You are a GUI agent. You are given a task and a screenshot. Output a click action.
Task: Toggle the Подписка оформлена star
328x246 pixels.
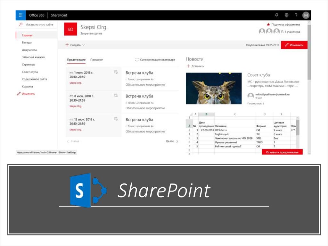pos(268,24)
